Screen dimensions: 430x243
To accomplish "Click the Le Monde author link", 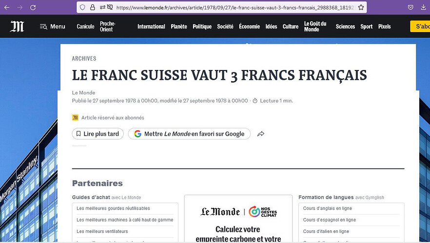I will click(83, 93).
